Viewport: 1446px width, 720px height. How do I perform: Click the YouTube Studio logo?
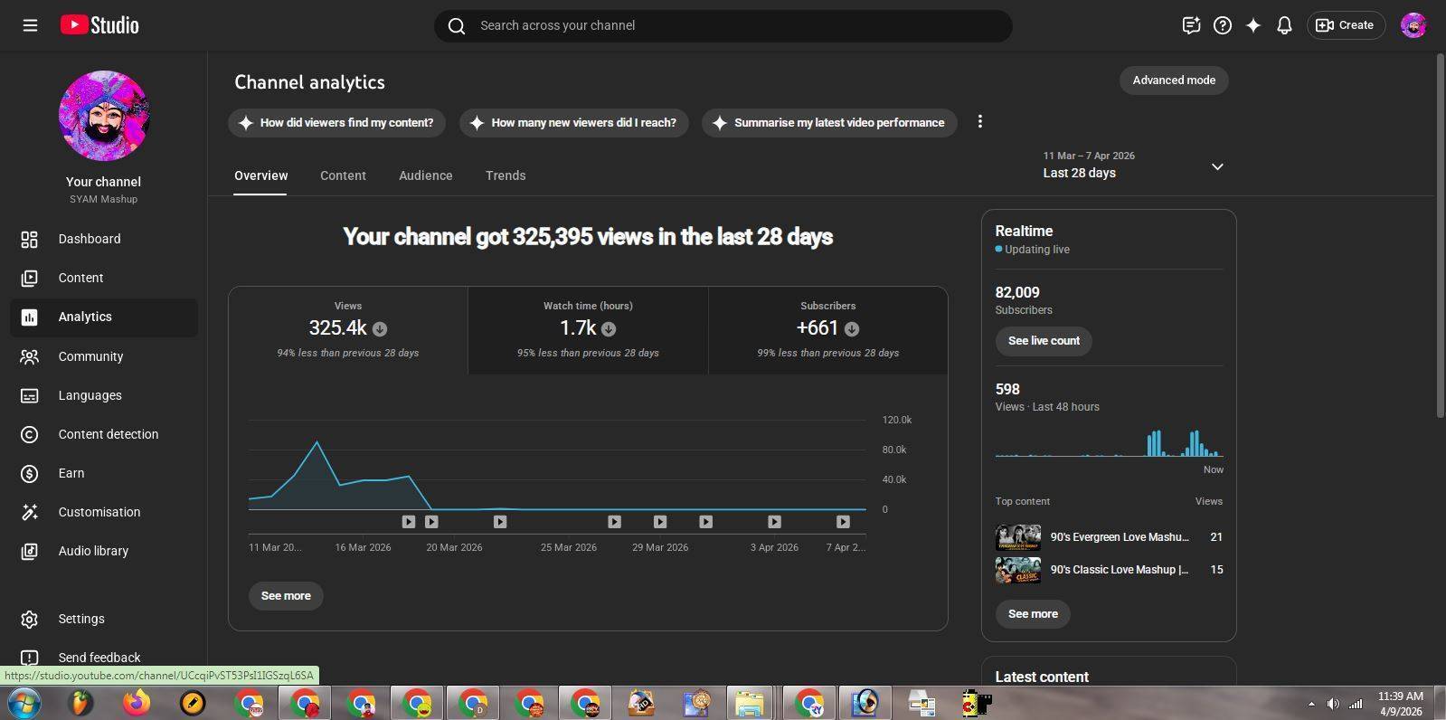(99, 25)
